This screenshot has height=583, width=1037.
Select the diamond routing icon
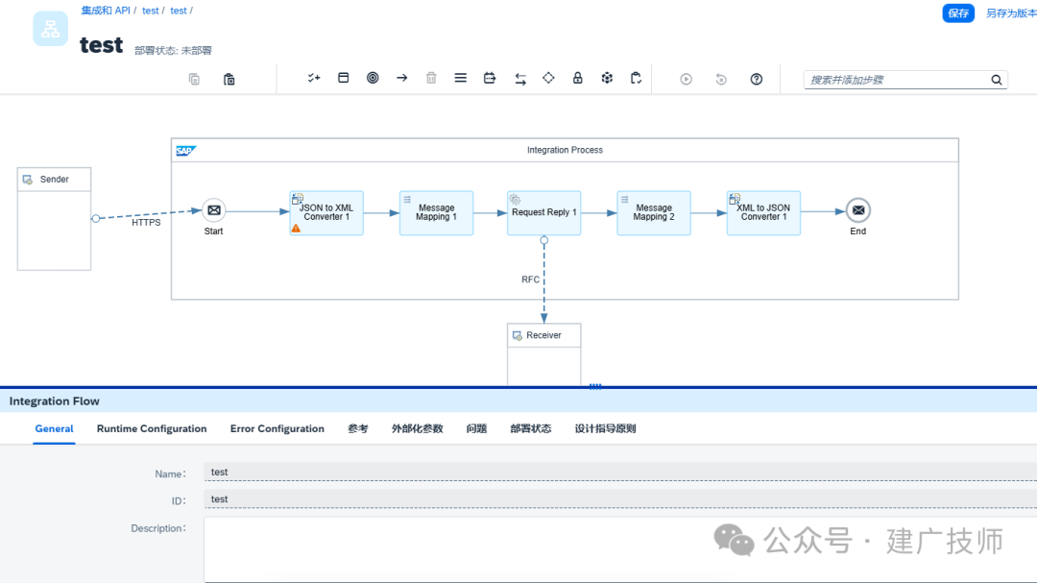pyautogui.click(x=548, y=78)
